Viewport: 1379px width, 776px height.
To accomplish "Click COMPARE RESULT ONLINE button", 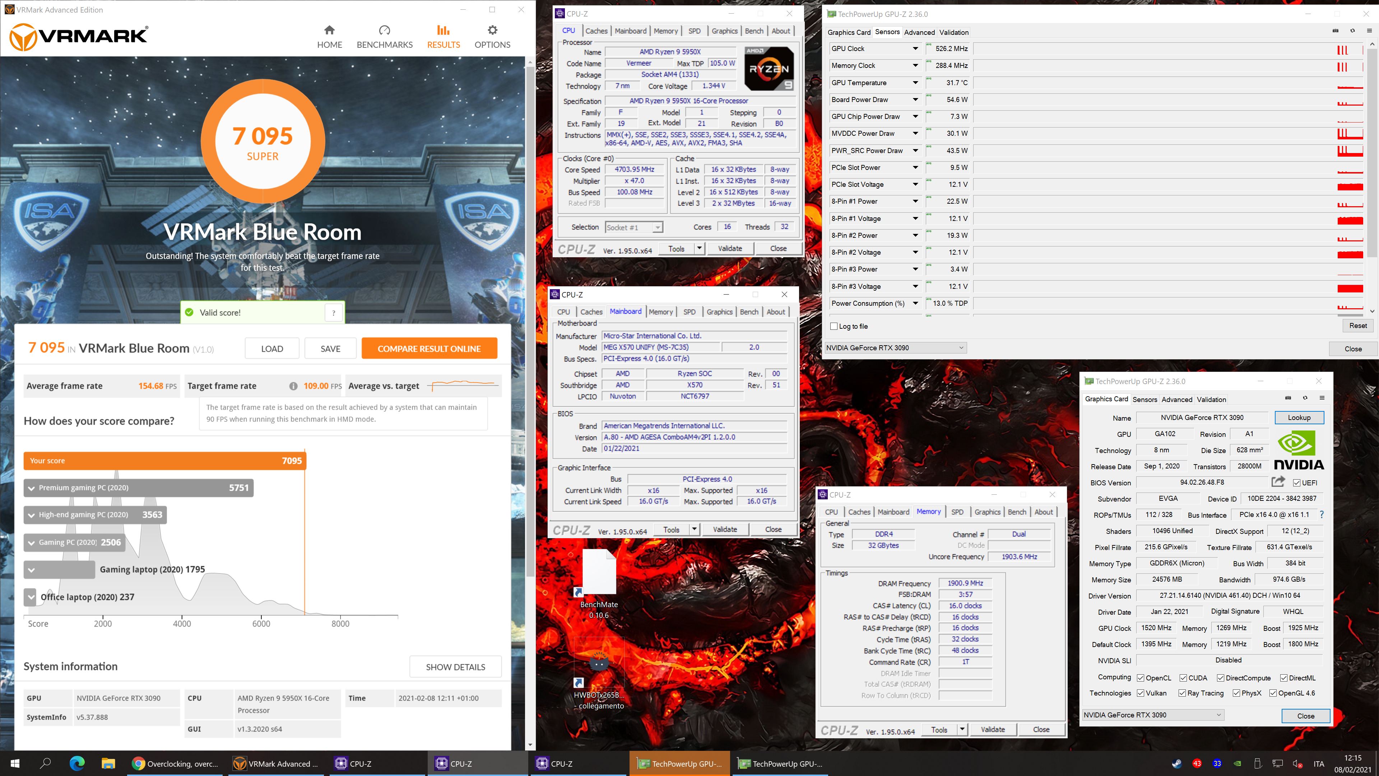I will pos(430,348).
